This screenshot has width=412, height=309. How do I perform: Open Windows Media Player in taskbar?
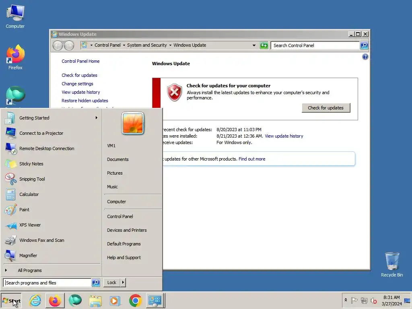point(115,301)
